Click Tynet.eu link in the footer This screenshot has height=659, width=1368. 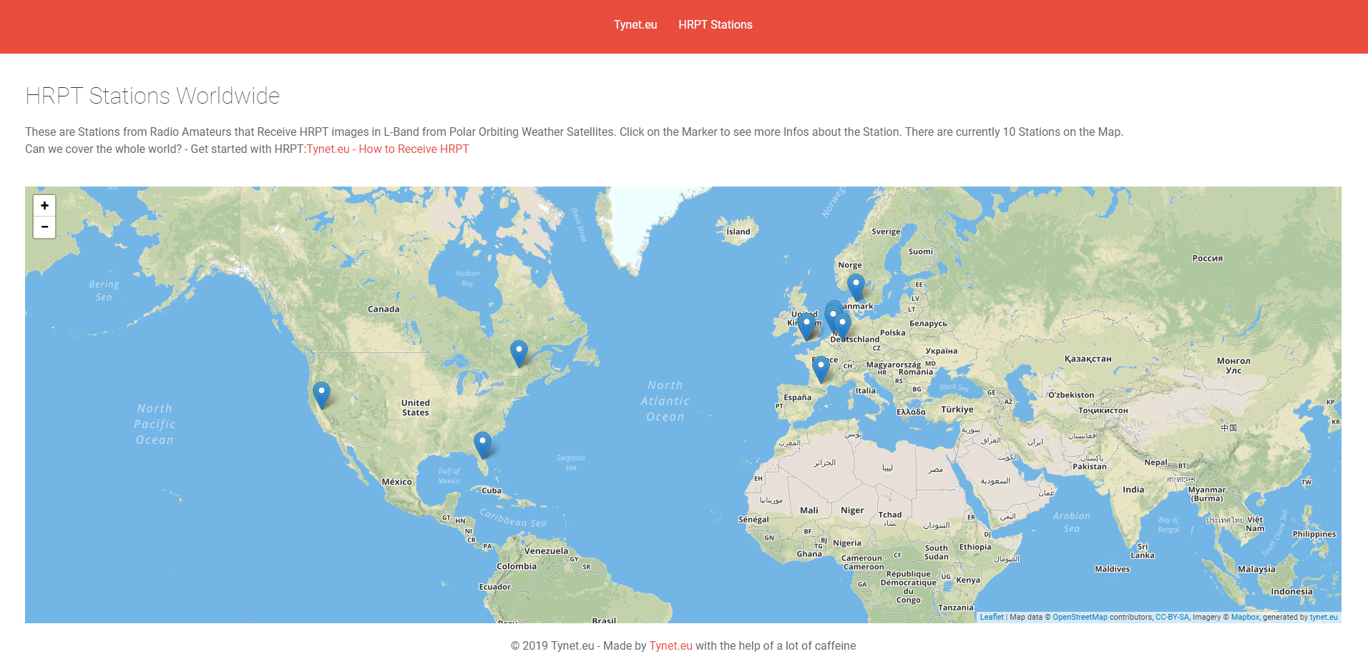671,645
